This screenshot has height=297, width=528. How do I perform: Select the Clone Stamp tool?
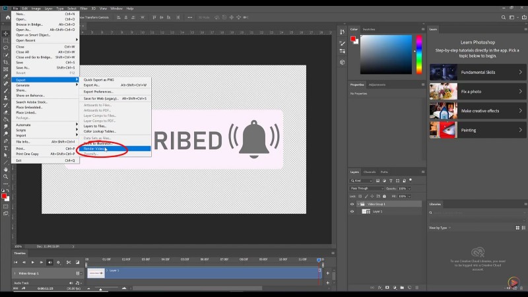(6, 98)
